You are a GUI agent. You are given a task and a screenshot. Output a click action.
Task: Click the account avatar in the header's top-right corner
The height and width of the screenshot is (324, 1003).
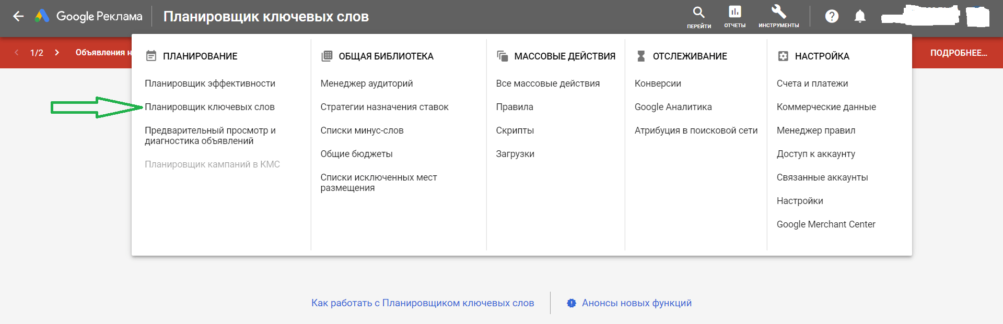977,17
